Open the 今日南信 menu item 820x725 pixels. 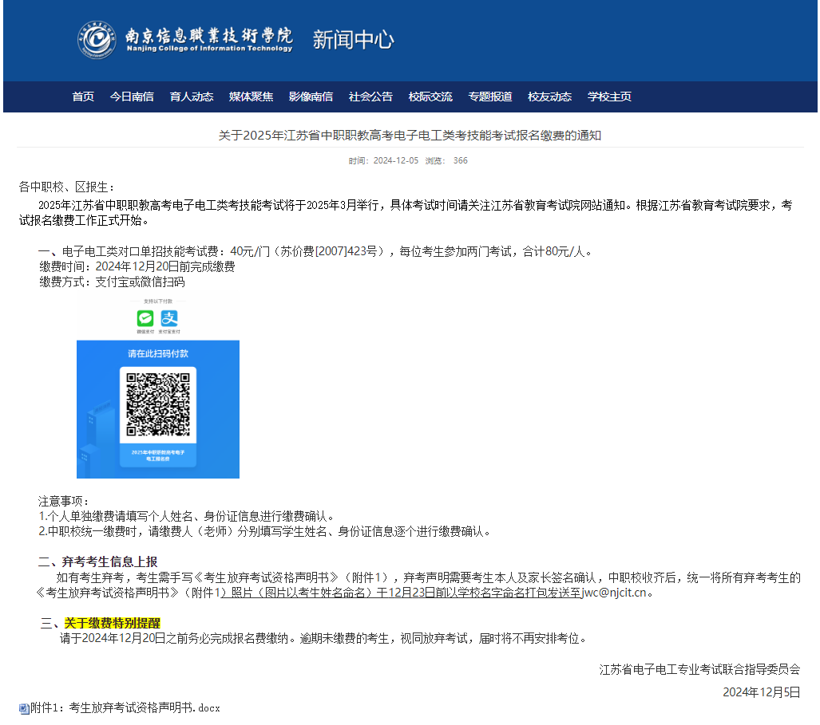pyautogui.click(x=132, y=97)
